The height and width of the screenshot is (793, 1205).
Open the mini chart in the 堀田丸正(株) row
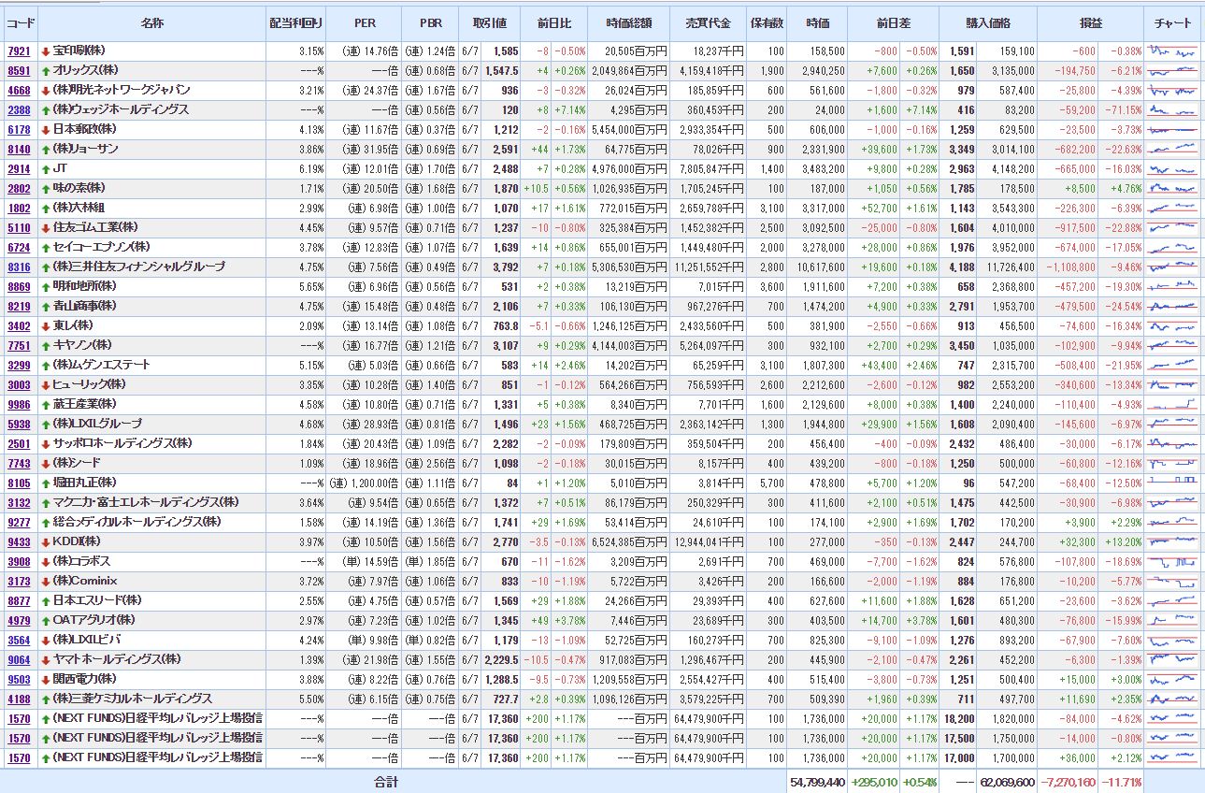pyautogui.click(x=1172, y=483)
